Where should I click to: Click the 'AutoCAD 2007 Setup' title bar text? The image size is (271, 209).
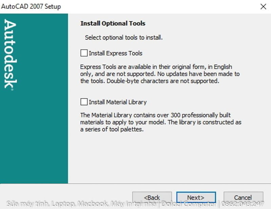click(x=31, y=6)
